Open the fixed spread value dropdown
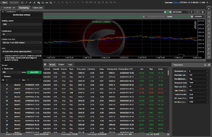The width and height of the screenshot is (212, 137). click(x=11, y=72)
